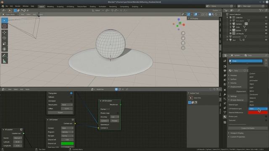Select the Measure tool

5,61
